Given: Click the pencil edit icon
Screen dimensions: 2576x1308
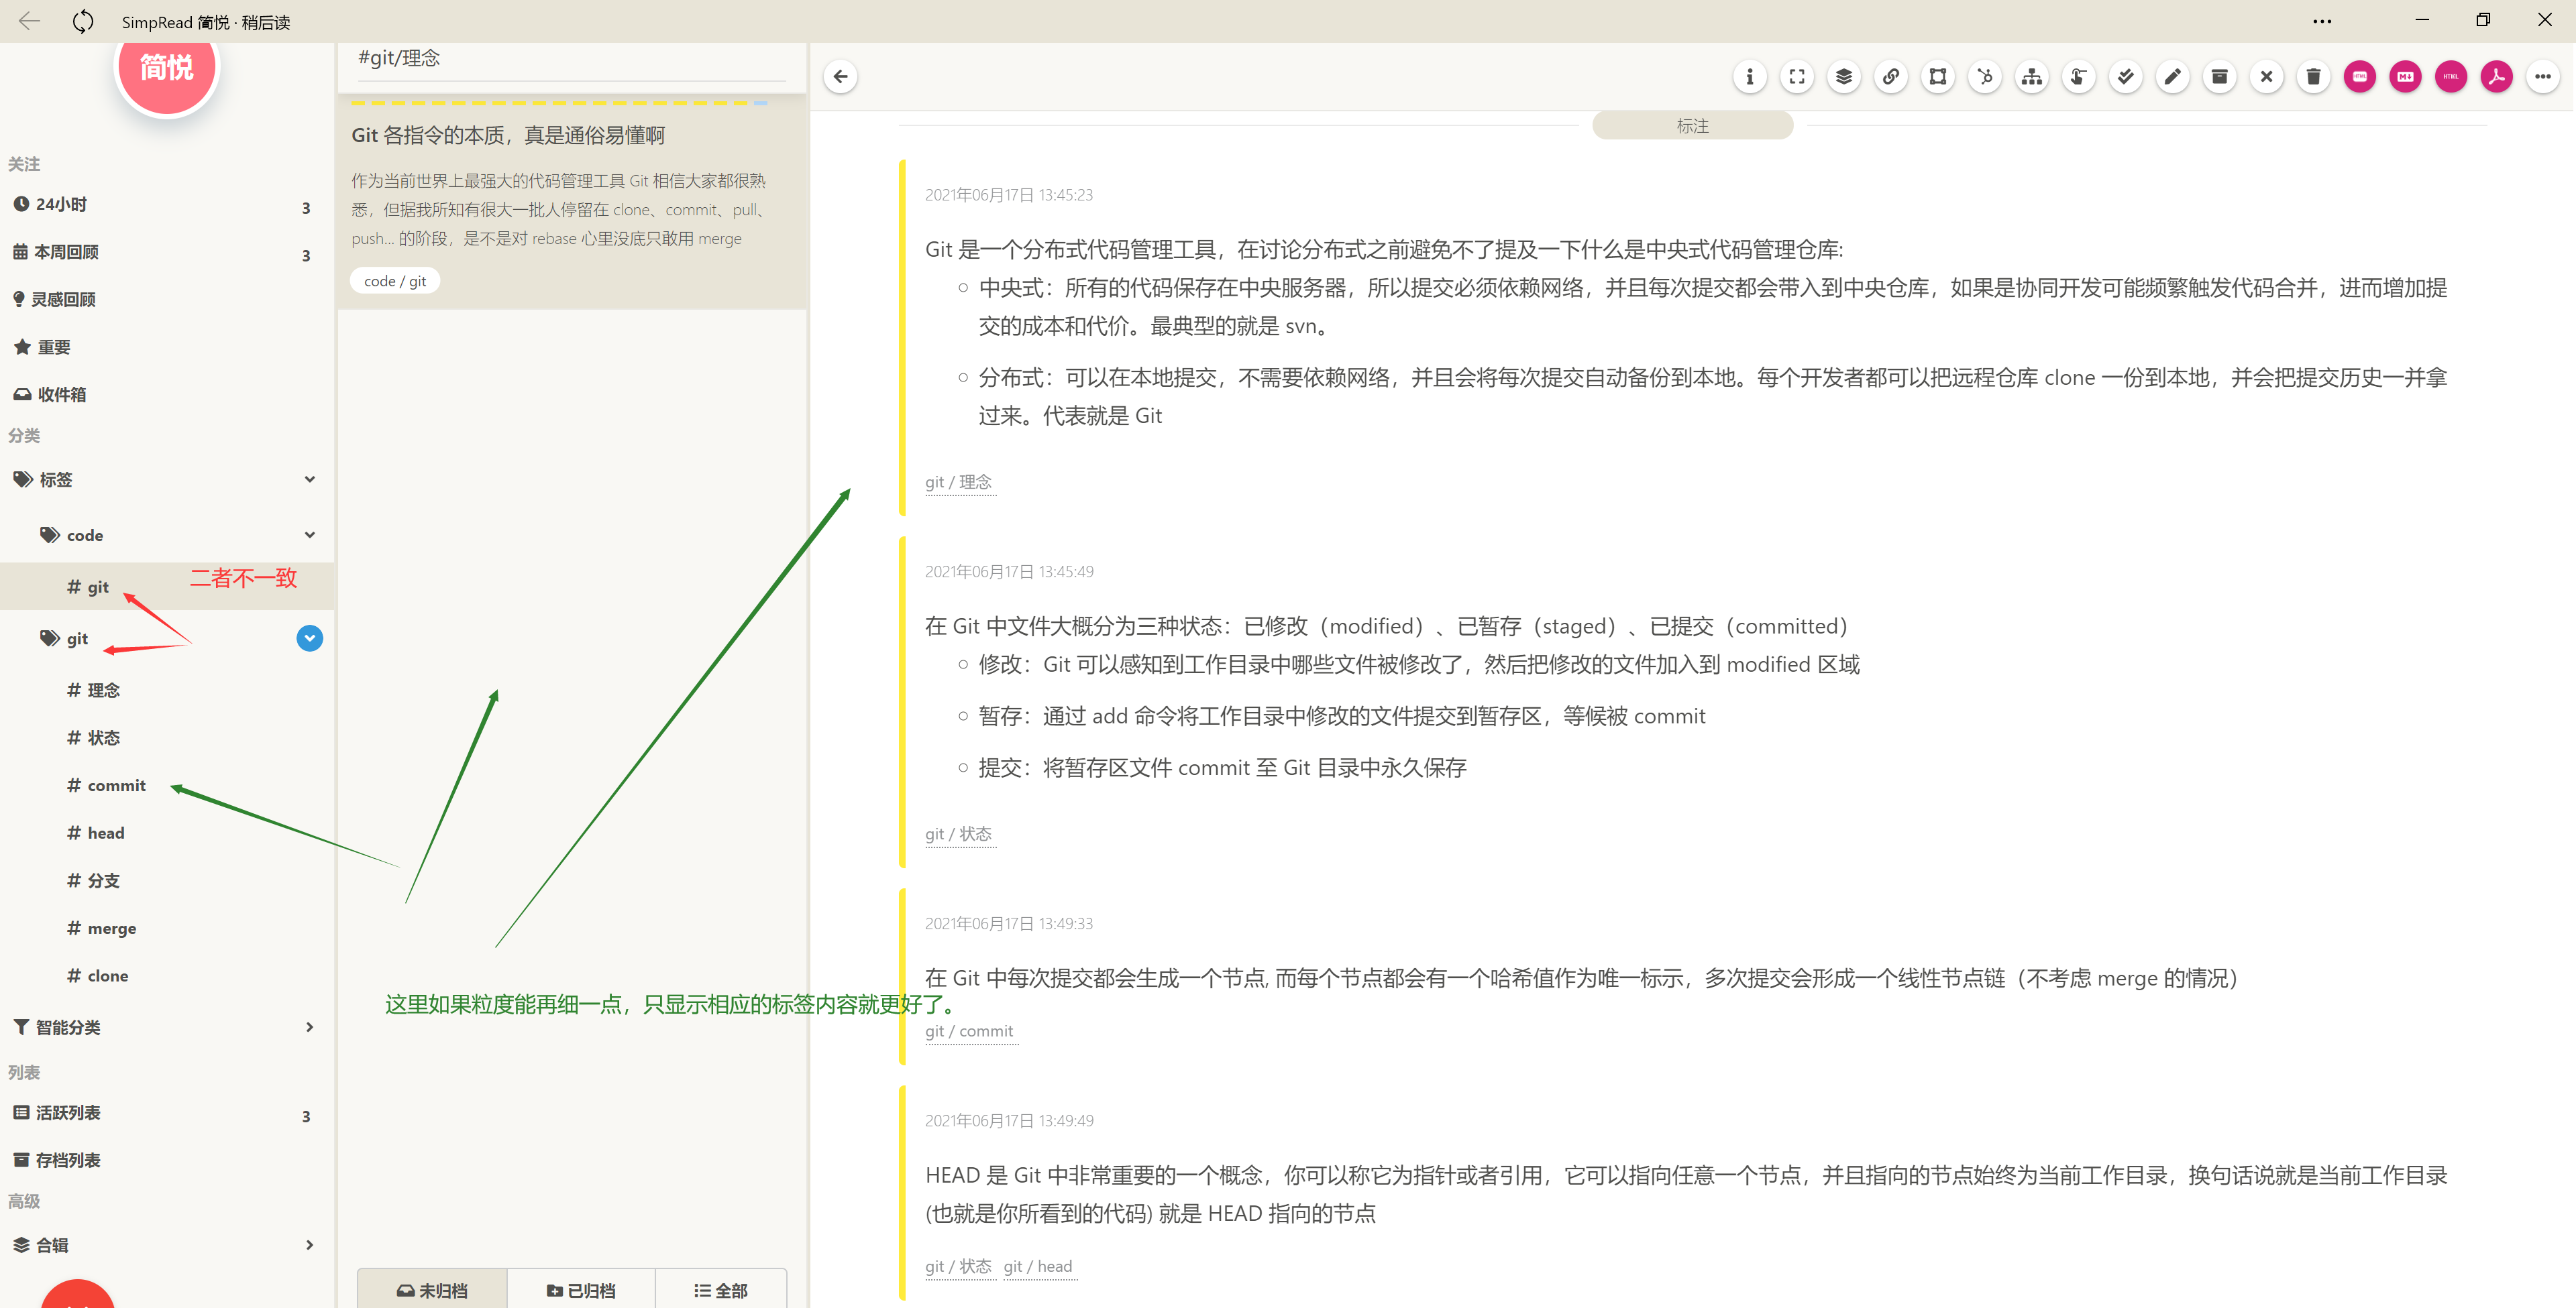Looking at the screenshot, I should pyautogui.click(x=2172, y=77).
